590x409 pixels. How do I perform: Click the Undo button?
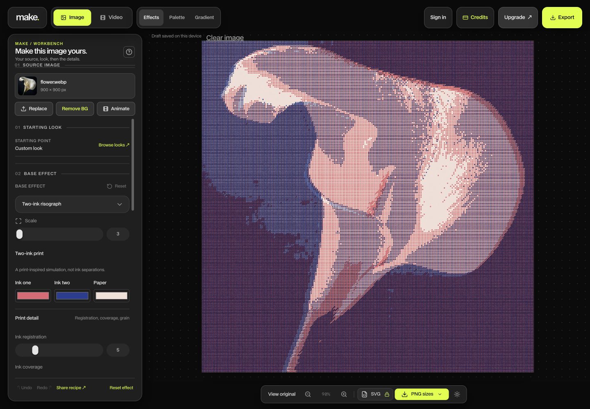click(25, 388)
